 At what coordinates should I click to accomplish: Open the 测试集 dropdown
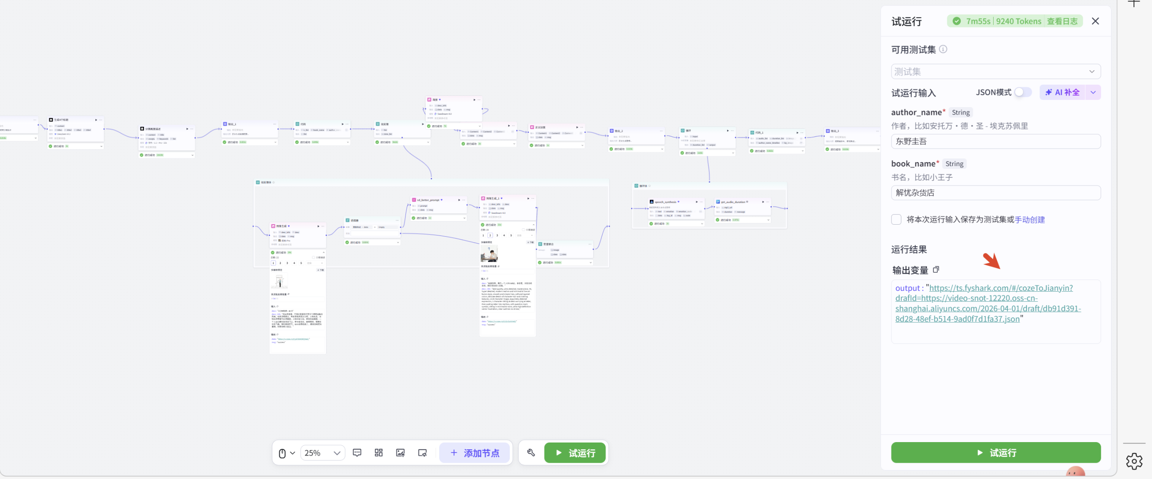[x=995, y=72]
